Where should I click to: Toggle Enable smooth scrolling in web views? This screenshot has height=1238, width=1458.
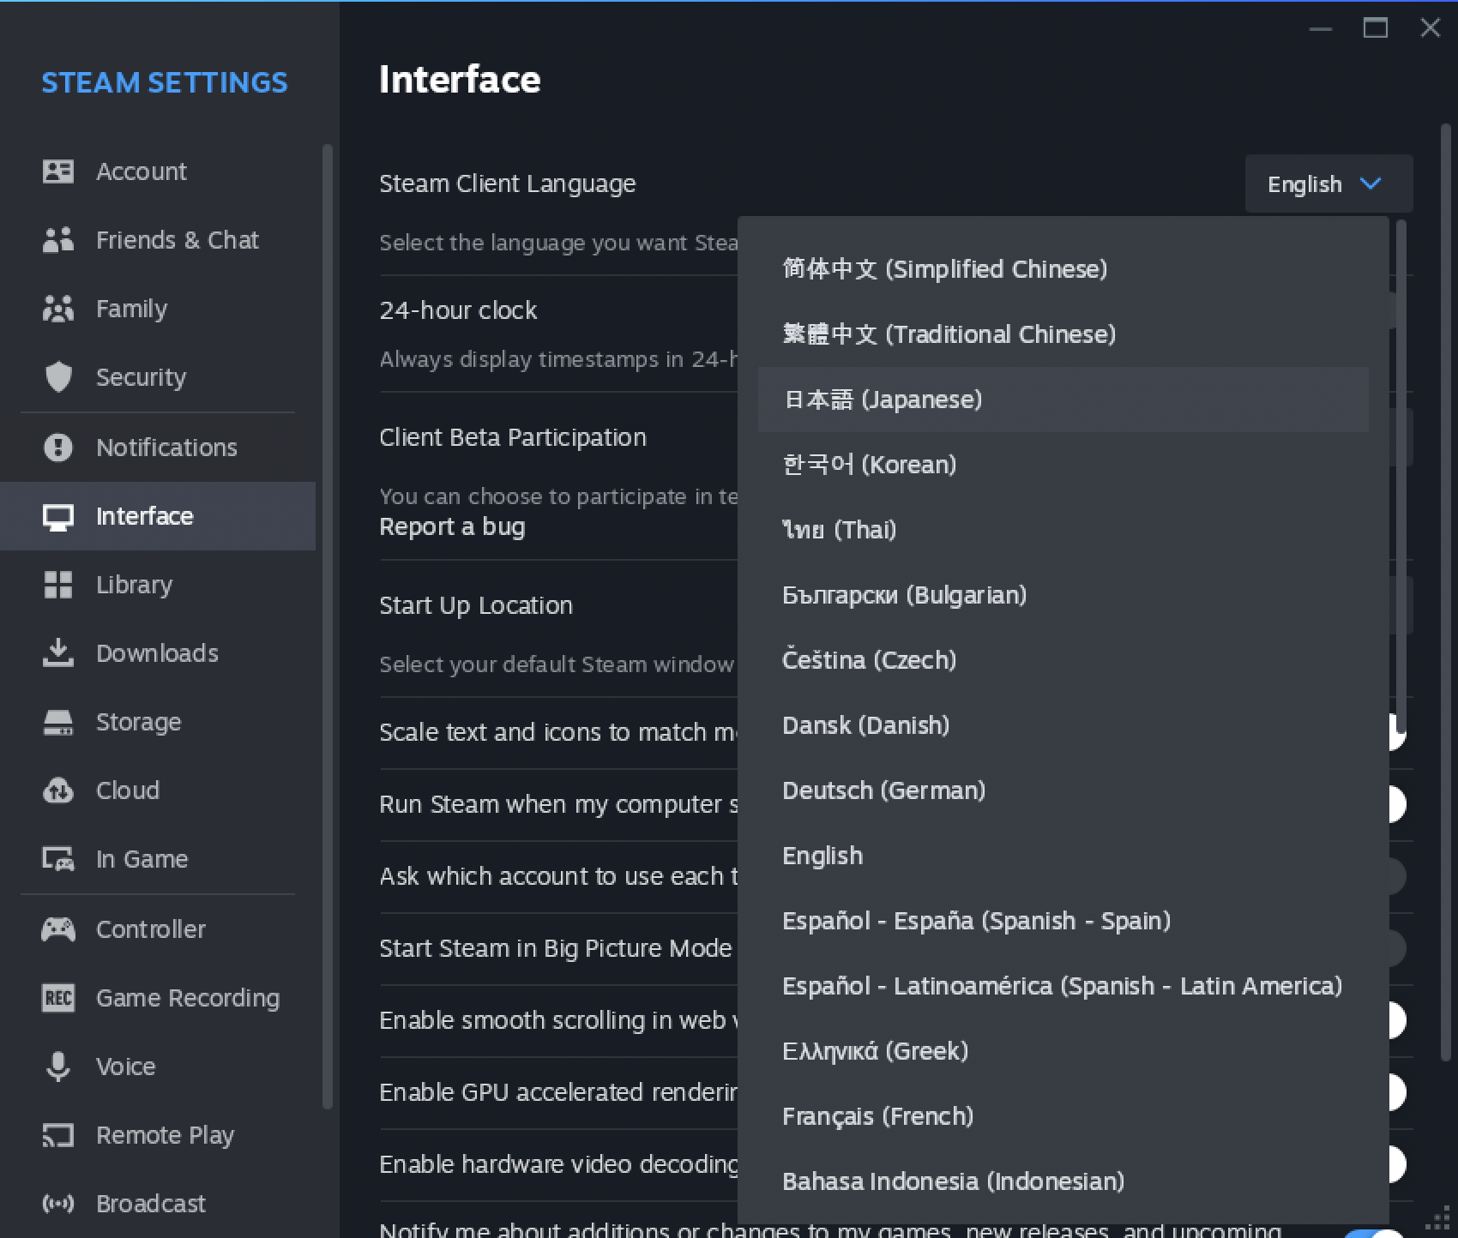(1396, 1020)
